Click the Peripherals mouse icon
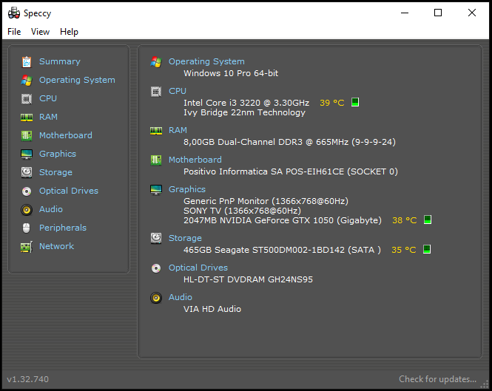492x391 pixels. coord(27,228)
